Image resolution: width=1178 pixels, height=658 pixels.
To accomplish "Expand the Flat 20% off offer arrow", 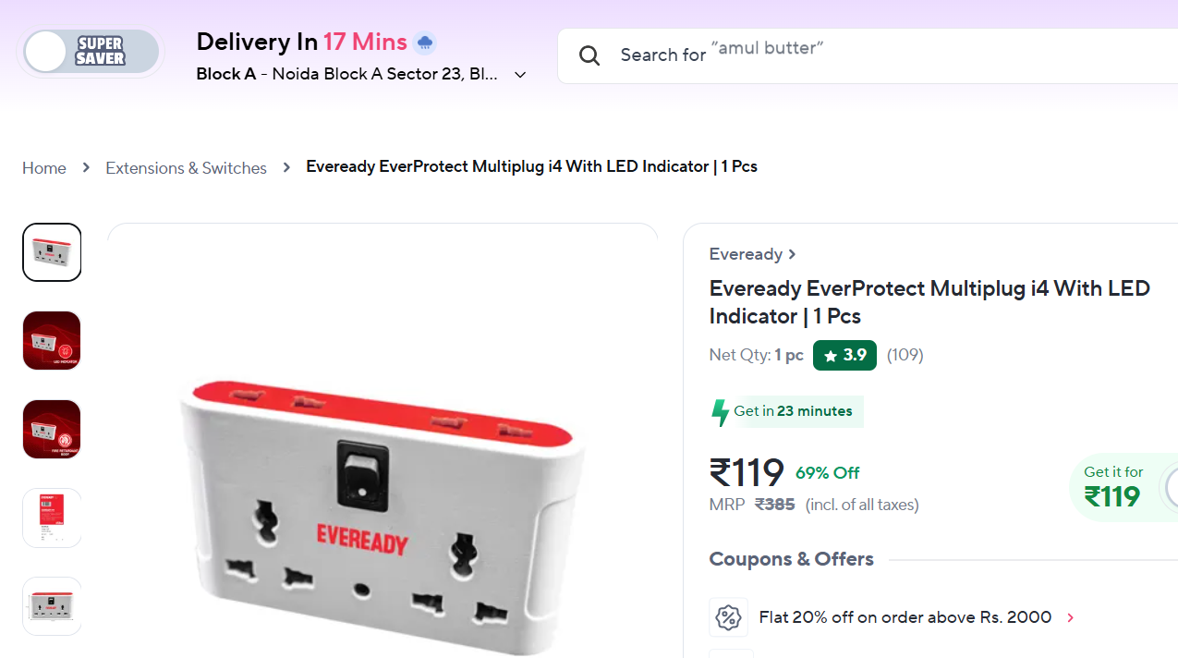I will 1071,617.
